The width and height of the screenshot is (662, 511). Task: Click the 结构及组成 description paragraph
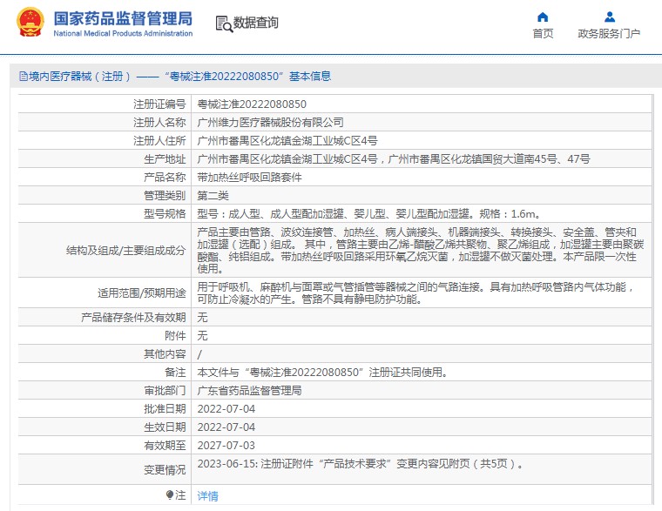tap(421, 250)
